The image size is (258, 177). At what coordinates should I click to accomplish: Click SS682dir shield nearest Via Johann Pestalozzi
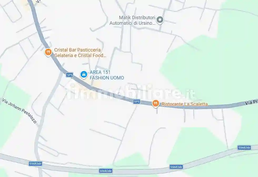pos(35,164)
